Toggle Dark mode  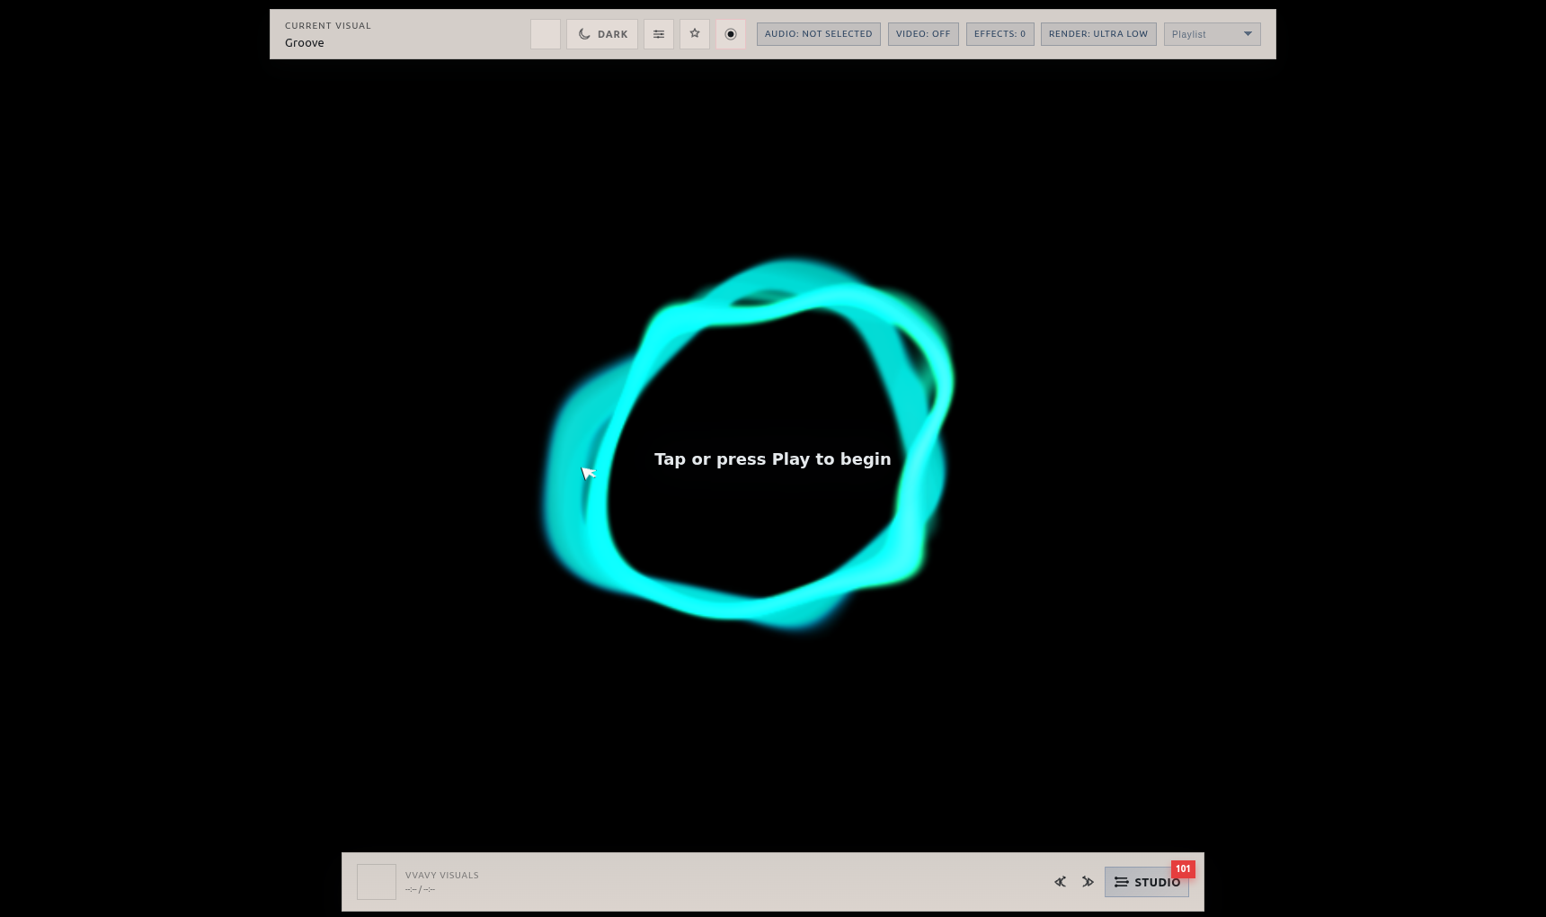(x=601, y=33)
